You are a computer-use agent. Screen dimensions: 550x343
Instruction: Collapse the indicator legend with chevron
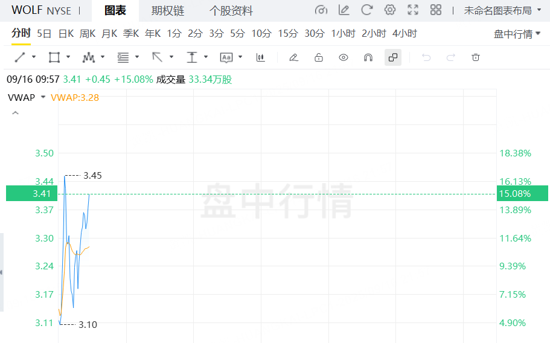click(x=15, y=112)
